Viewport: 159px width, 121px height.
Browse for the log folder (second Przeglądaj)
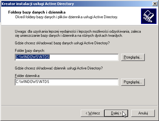[x=133, y=82]
